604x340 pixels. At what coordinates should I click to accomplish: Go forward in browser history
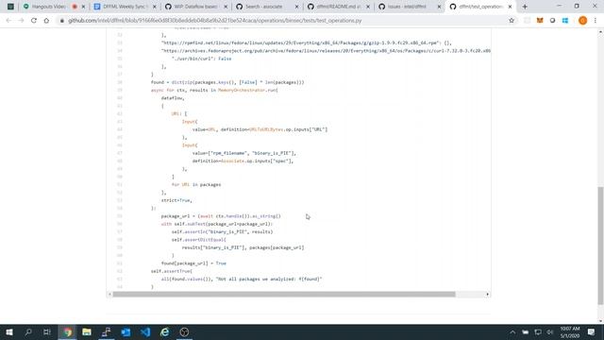point(21,21)
